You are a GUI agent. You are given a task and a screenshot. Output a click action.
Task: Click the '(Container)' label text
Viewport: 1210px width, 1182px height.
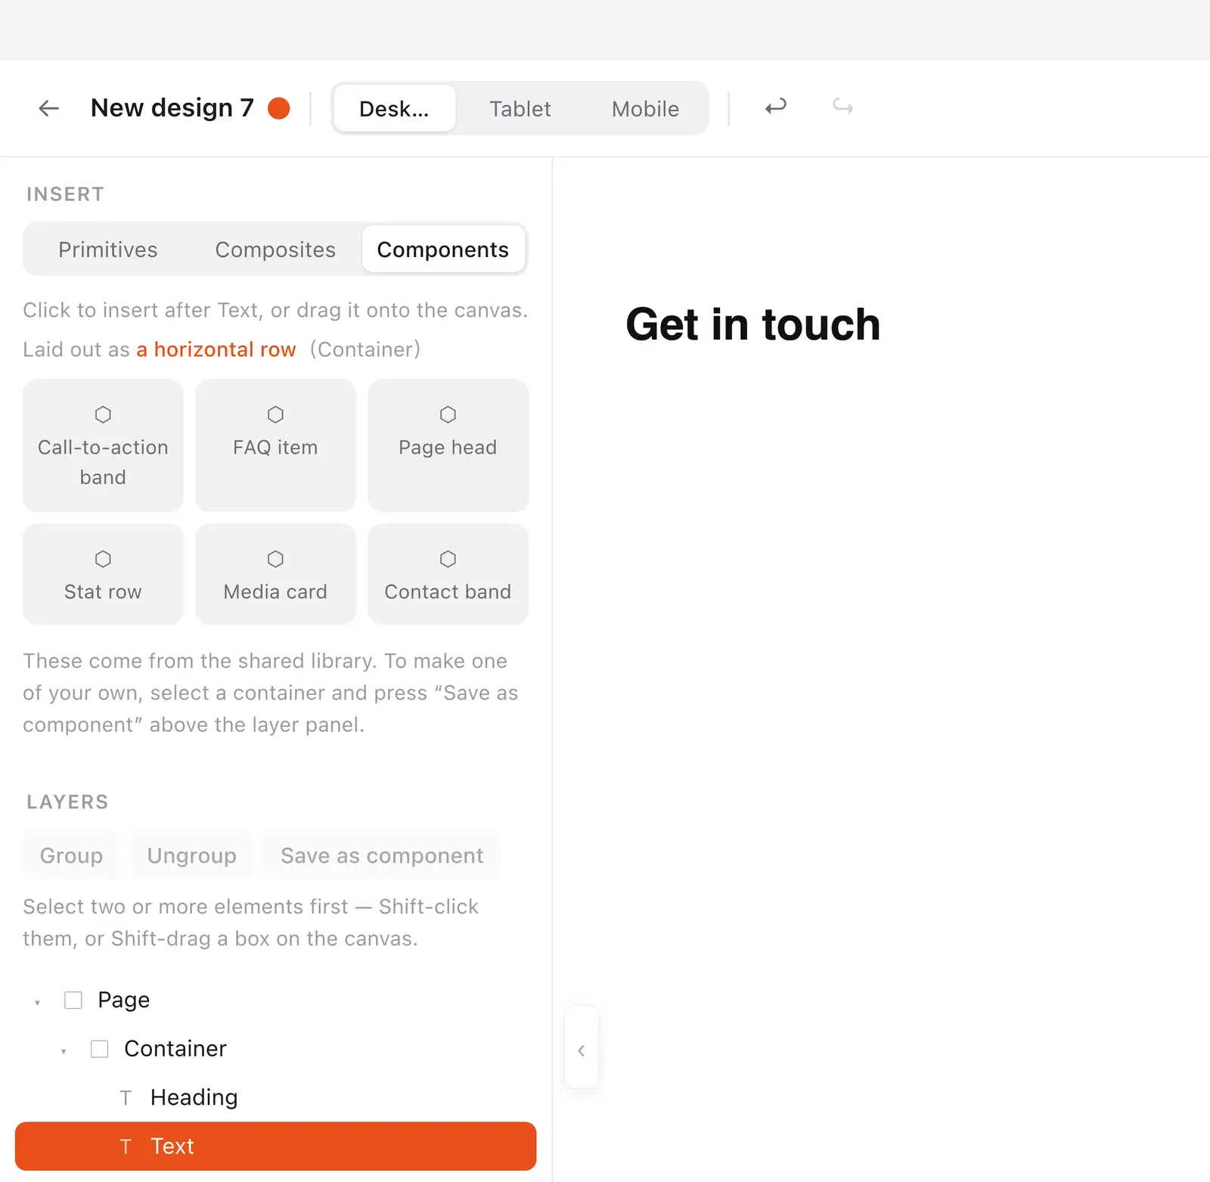tap(365, 349)
